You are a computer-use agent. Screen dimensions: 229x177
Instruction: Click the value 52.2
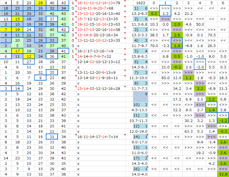pyautogui.click(x=177, y=110)
